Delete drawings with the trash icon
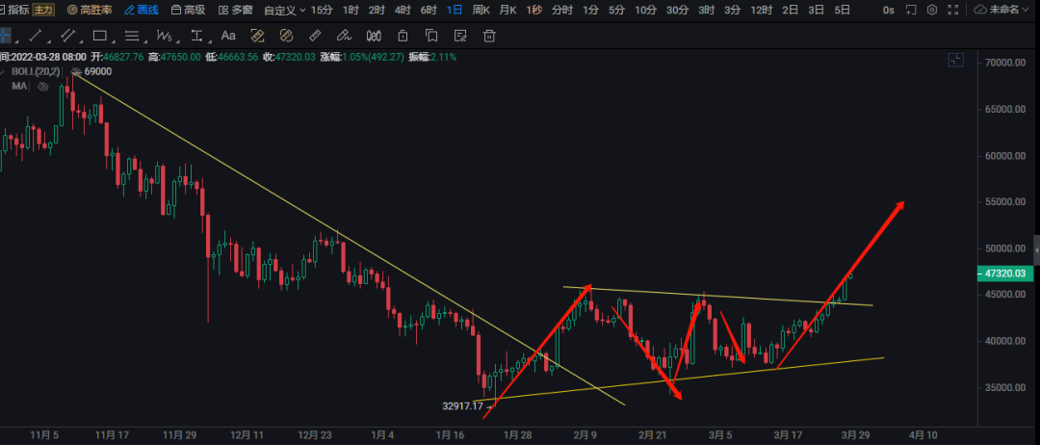The width and height of the screenshot is (1040, 445). pos(489,36)
